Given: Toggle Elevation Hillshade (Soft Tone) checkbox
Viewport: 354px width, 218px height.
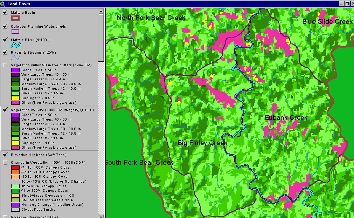Looking at the screenshot, I should pos(5,155).
